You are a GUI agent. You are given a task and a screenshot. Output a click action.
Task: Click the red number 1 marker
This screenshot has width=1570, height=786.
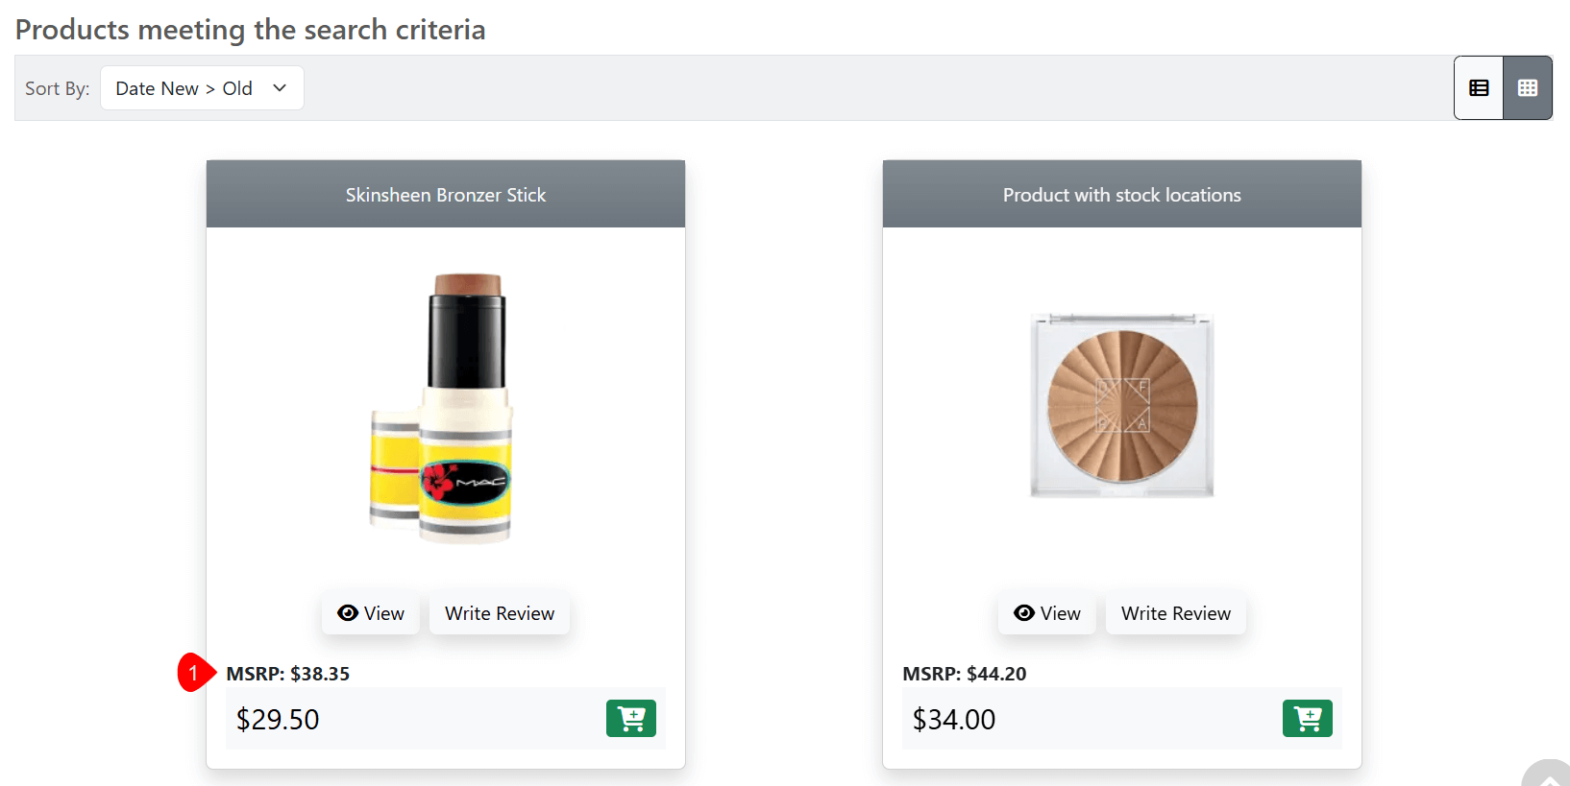tap(193, 673)
